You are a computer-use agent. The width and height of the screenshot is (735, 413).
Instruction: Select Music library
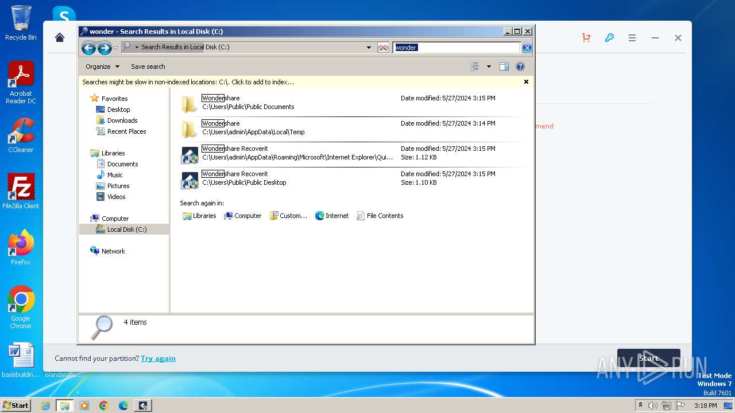click(x=115, y=175)
